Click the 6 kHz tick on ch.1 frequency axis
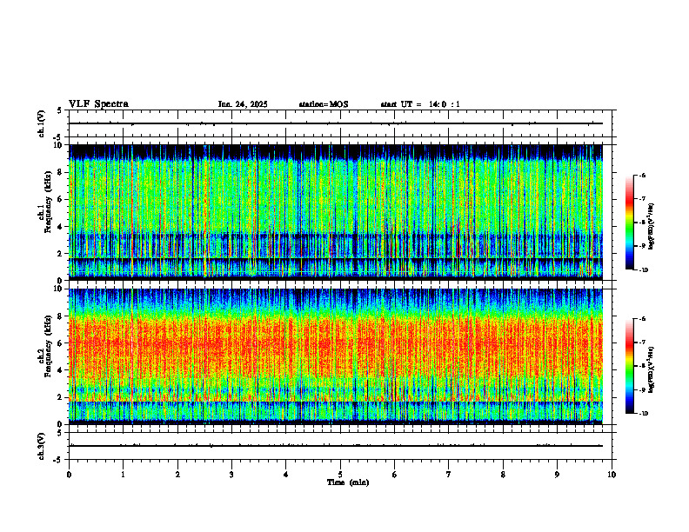The image size is (689, 532). point(61,200)
